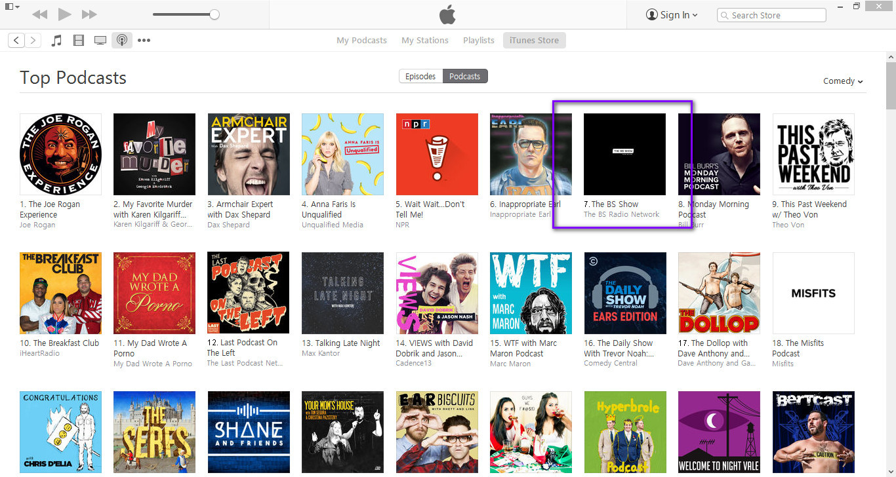This screenshot has height=477, width=896.
Task: Click the title '7. The BS Show'
Action: (x=611, y=204)
